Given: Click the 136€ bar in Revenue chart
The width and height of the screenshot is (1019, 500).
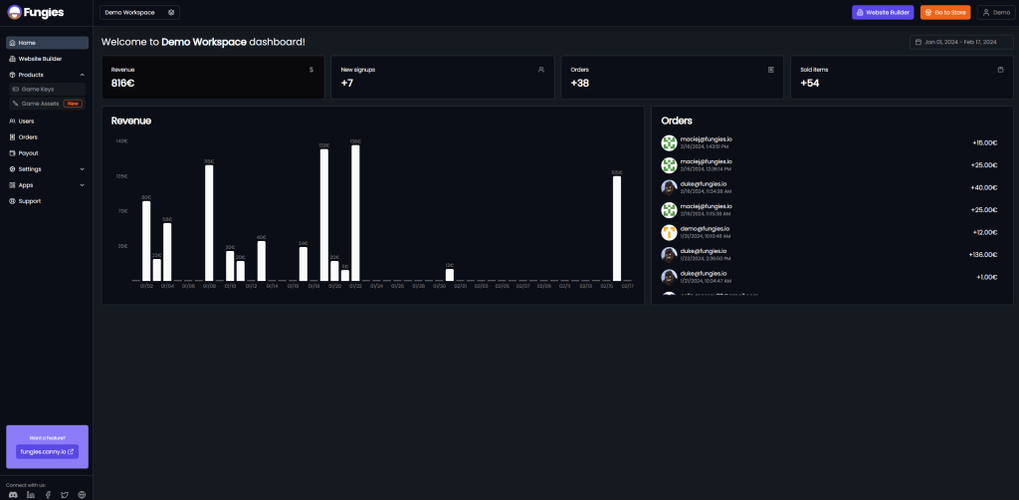Looking at the screenshot, I should [355, 213].
